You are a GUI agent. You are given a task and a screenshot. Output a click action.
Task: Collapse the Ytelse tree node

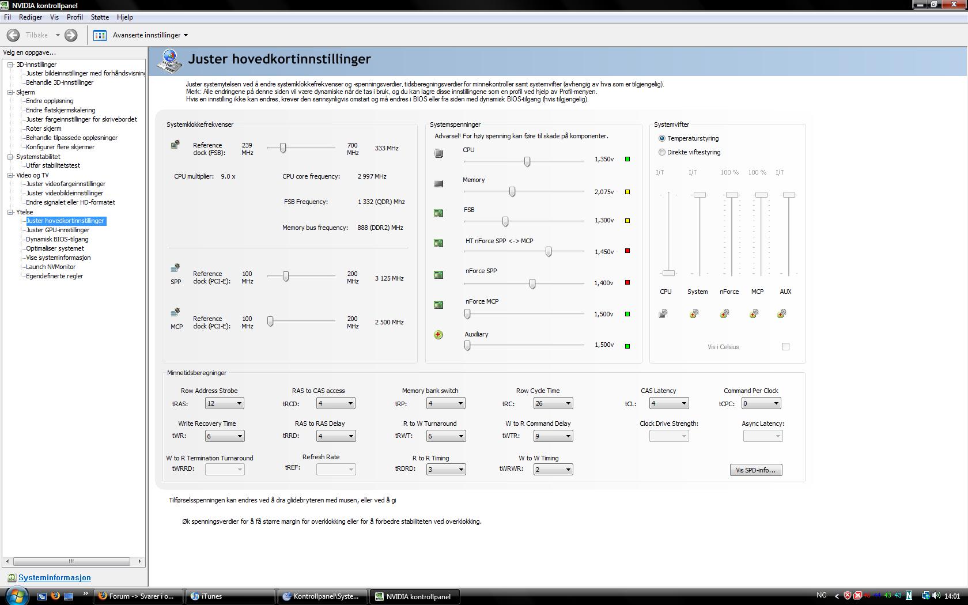click(x=10, y=212)
